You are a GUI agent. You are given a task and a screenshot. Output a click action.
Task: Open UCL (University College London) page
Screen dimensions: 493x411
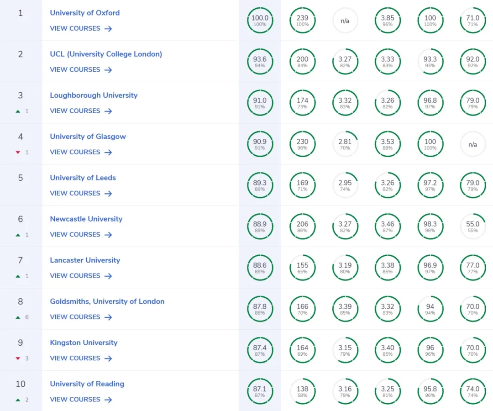(106, 54)
